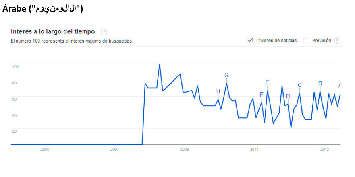Click the 2009 label on the x-axis
The width and height of the screenshot is (355, 177).
(x=184, y=150)
